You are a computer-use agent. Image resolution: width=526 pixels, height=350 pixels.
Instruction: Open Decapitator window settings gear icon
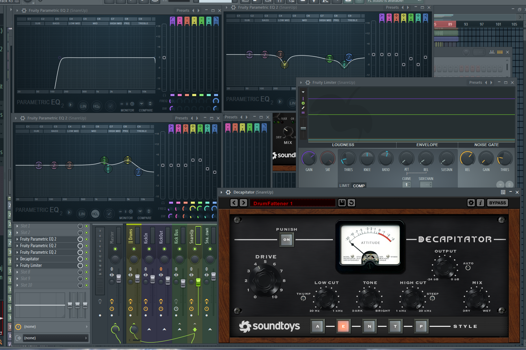[228, 192]
